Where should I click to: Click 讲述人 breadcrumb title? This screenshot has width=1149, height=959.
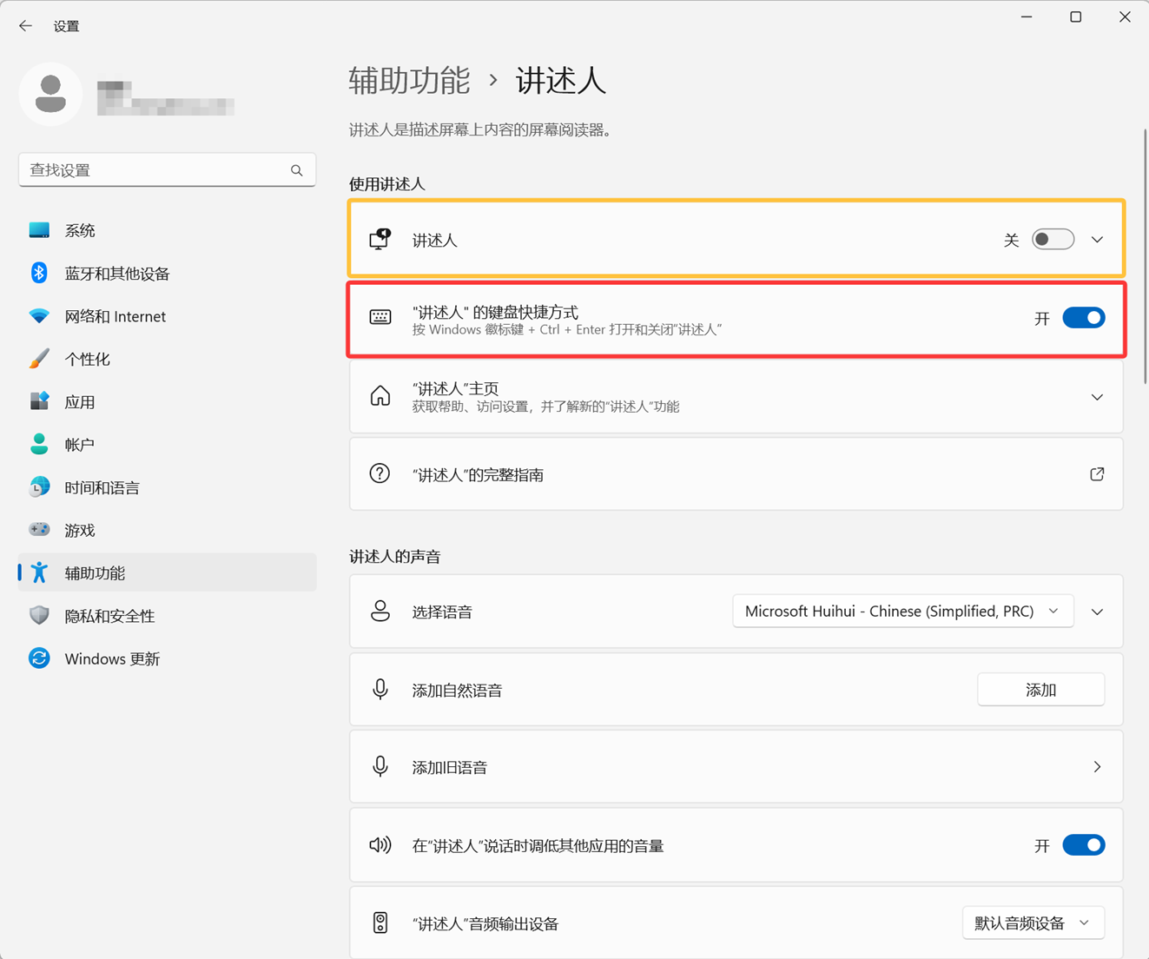[x=561, y=81]
